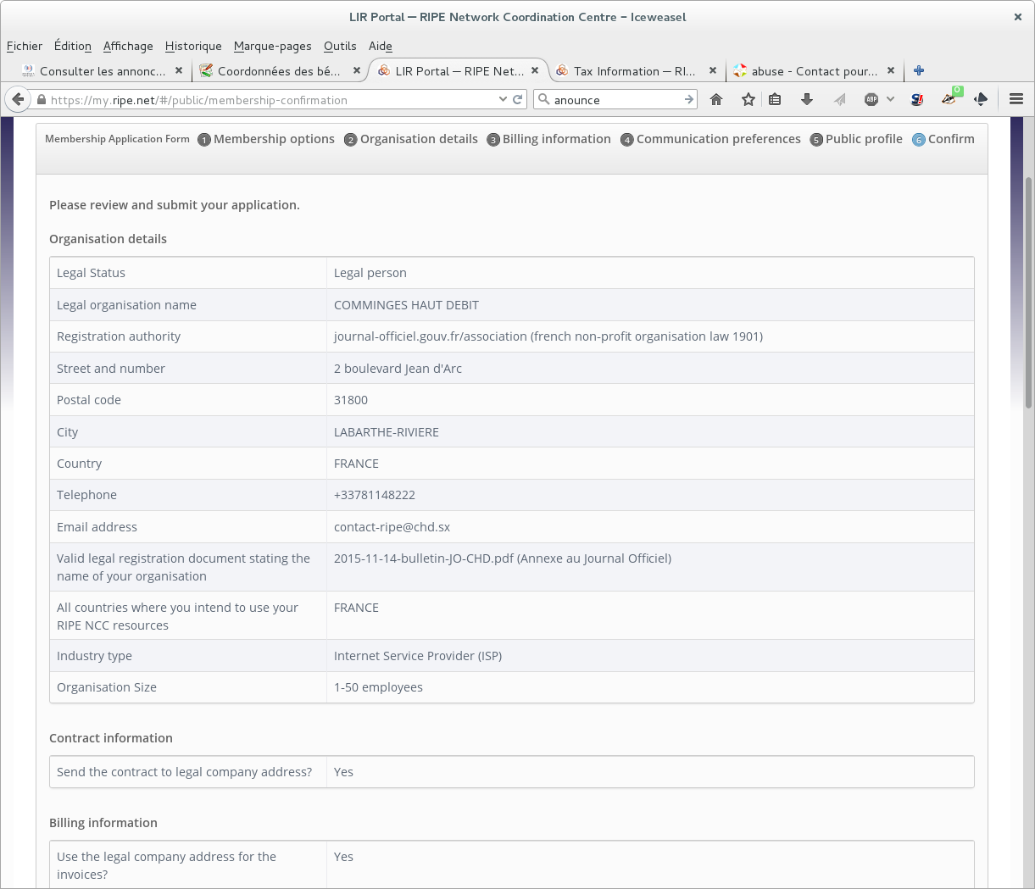This screenshot has height=889, width=1035.
Task: Switch to the abuse - Contact tab
Action: coord(814,71)
